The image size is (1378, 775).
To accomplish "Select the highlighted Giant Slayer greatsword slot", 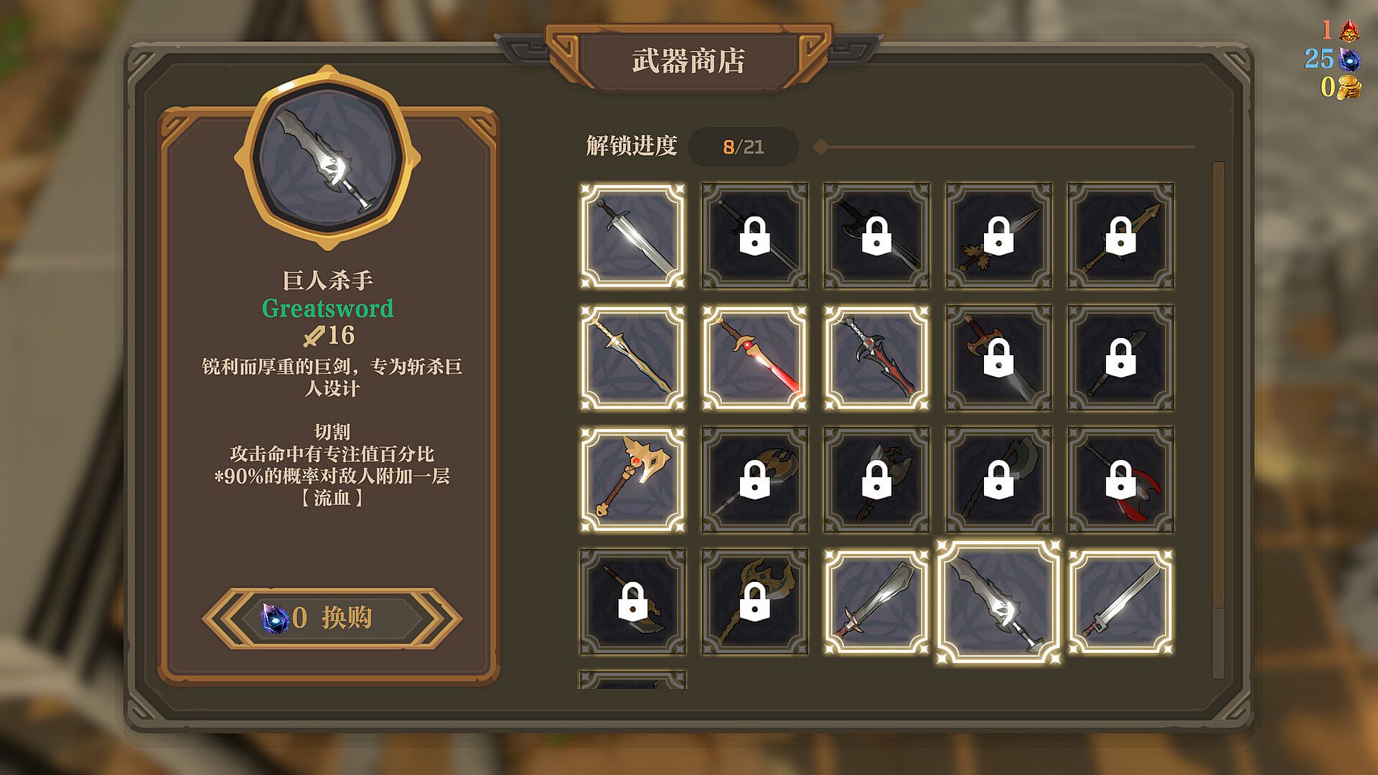I will tap(998, 601).
